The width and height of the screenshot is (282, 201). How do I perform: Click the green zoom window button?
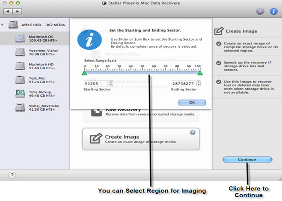(x=18, y=3)
